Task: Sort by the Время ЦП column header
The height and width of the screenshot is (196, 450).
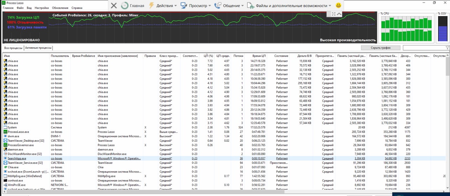Action: [x=256, y=56]
